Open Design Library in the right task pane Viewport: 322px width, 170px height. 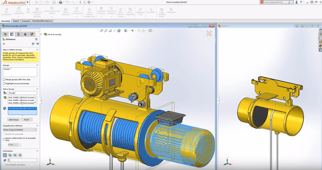click(320, 34)
